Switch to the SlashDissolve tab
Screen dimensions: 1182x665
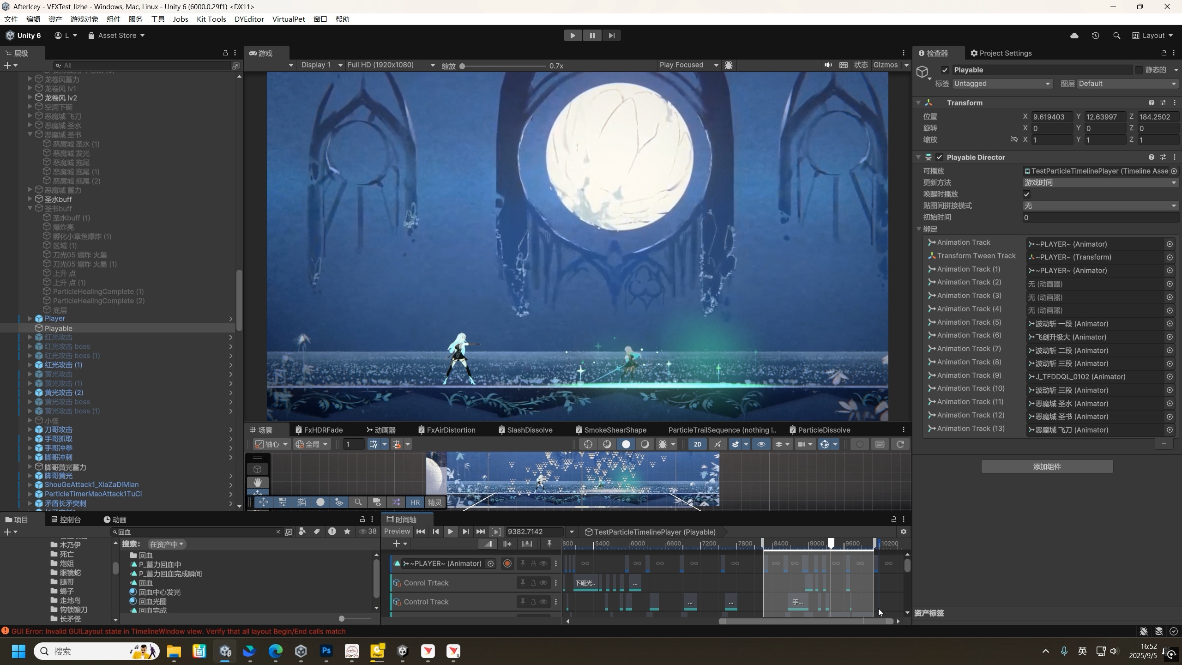[x=525, y=430]
